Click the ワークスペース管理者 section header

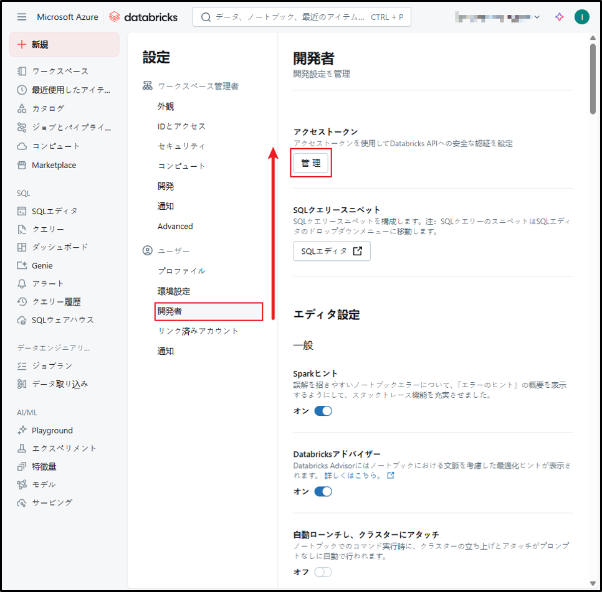coord(191,87)
